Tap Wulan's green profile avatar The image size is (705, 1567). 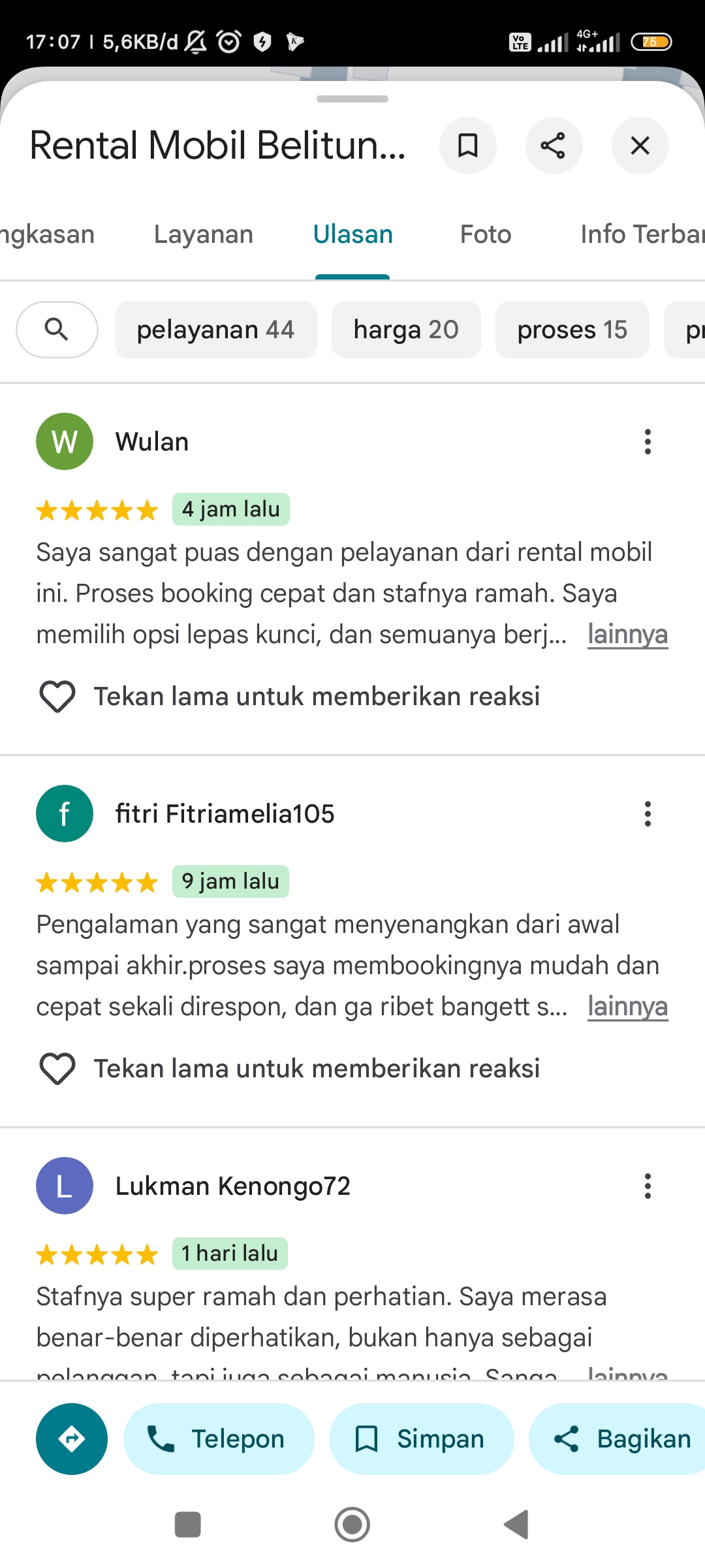pyautogui.click(x=65, y=441)
